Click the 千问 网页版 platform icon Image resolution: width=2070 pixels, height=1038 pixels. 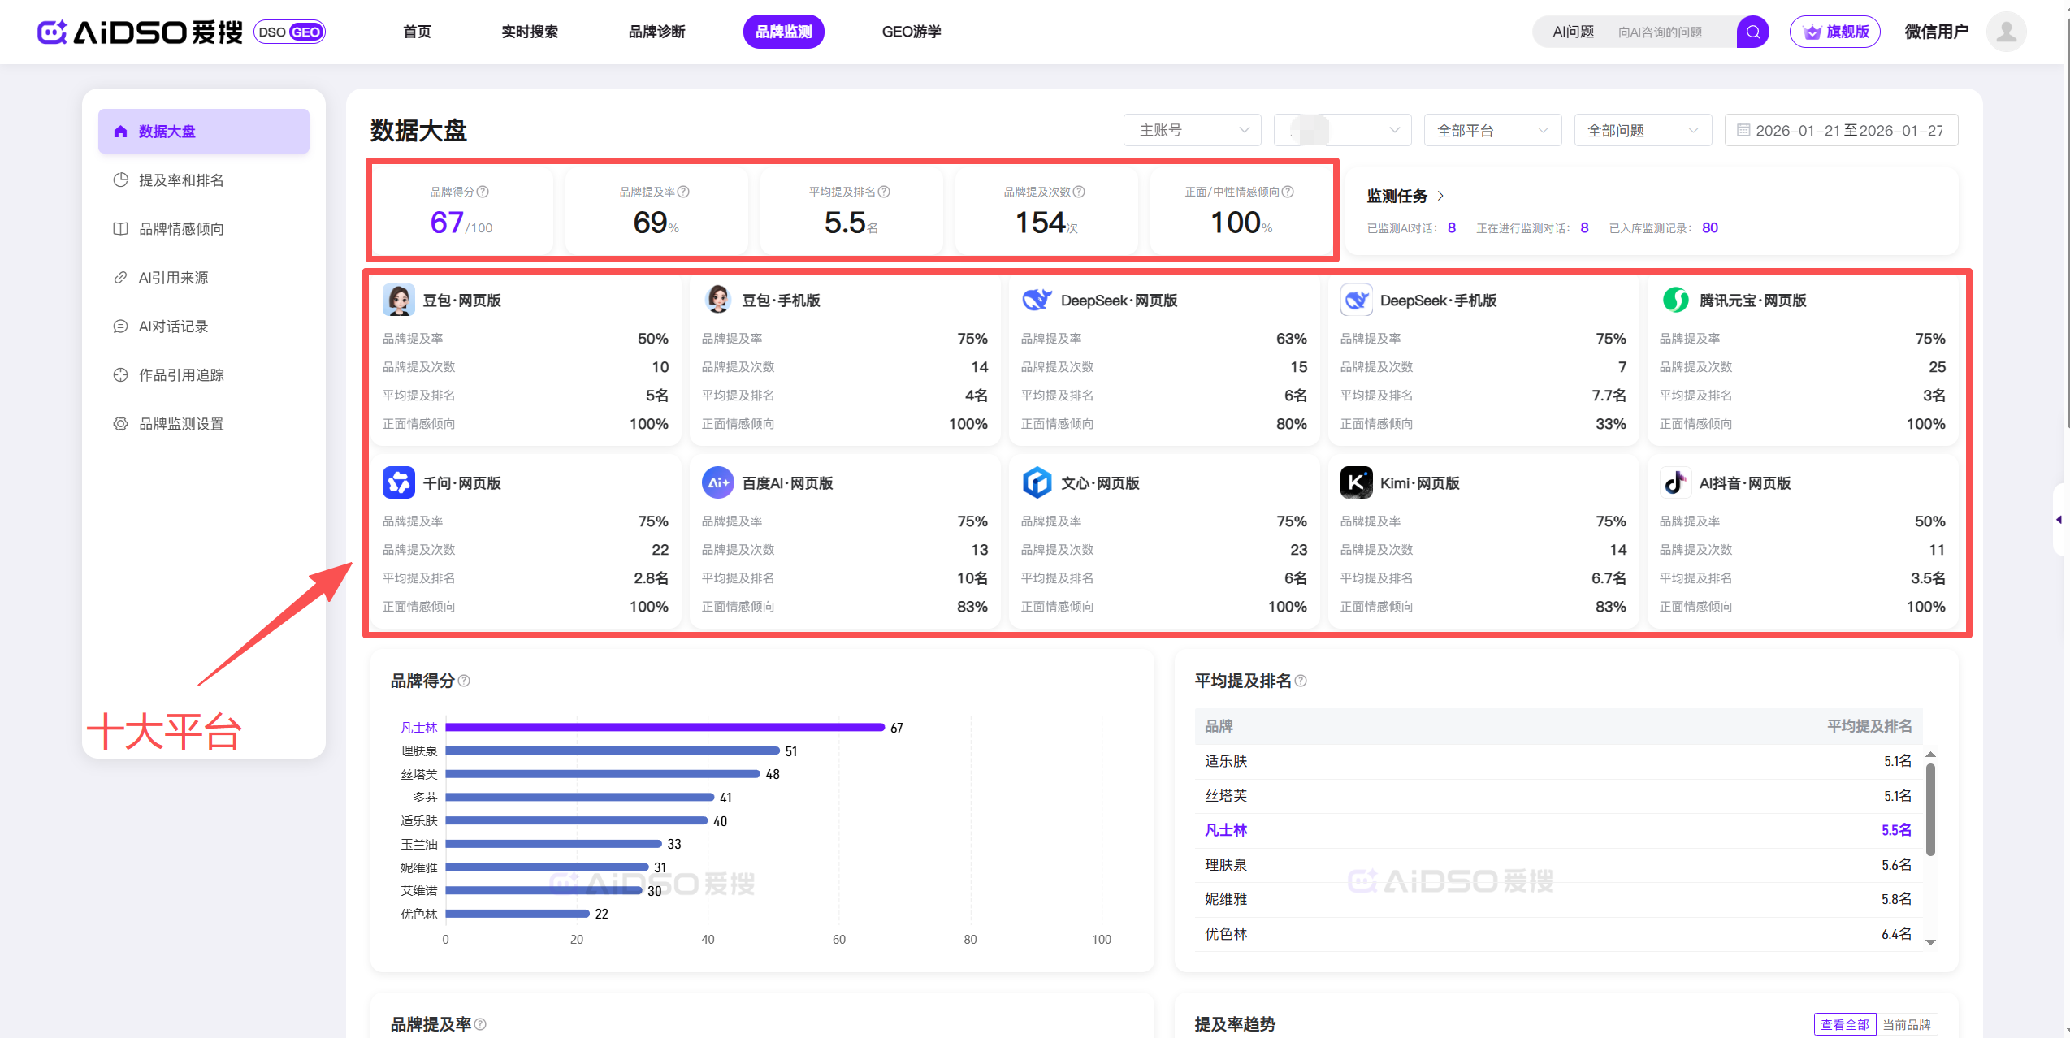pos(398,482)
